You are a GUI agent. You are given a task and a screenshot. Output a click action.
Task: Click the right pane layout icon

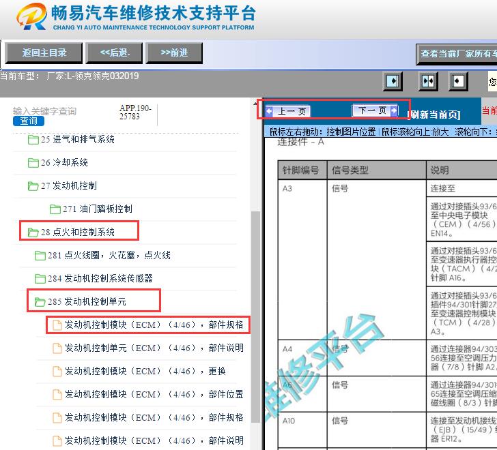coord(457,81)
